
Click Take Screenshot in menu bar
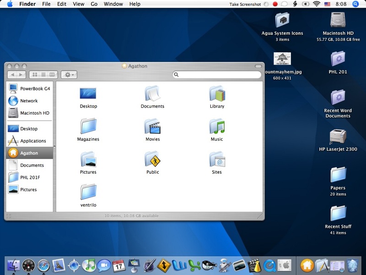click(x=245, y=4)
